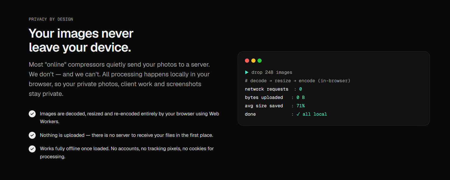Click the yellow dot in the terminal card
Screen dimensions: 450x180
point(253,60)
